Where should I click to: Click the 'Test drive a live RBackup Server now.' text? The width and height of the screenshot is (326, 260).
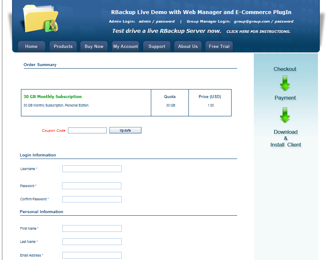coord(167,31)
